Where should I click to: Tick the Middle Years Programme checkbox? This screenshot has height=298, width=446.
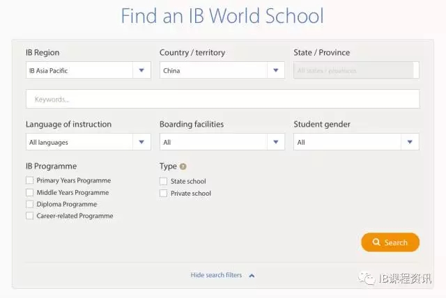pos(30,193)
